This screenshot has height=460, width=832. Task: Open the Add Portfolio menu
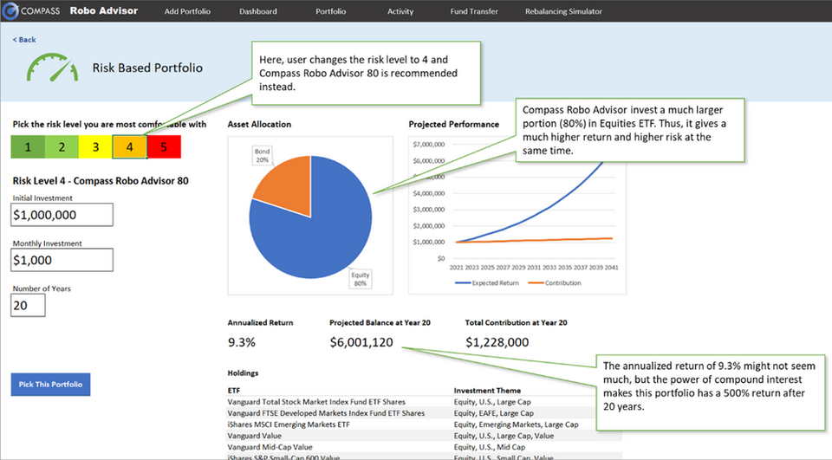tap(187, 11)
